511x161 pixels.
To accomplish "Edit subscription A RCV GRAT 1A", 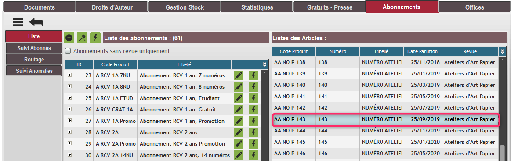I will (x=239, y=110).
